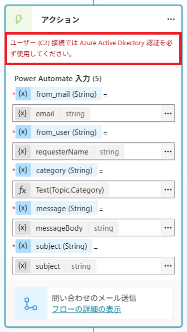Open options for the messageBody field
This screenshot has width=187, height=332.
pyautogui.click(x=168, y=228)
